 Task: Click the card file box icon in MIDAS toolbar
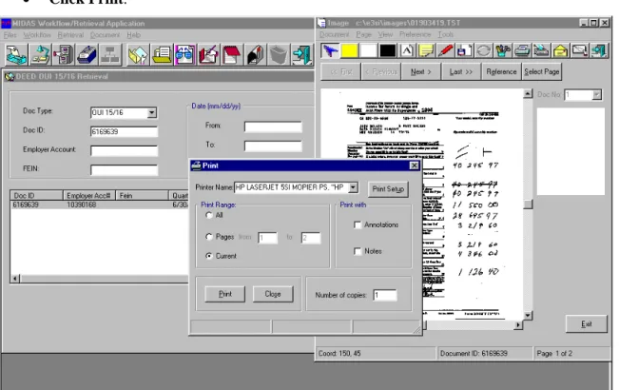tap(87, 54)
